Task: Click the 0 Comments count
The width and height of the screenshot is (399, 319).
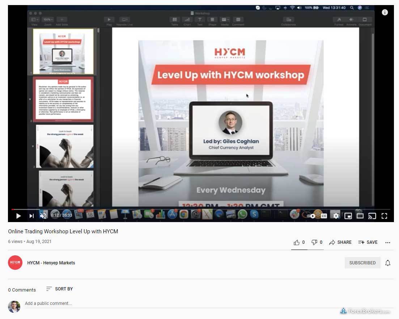Action: (22, 290)
